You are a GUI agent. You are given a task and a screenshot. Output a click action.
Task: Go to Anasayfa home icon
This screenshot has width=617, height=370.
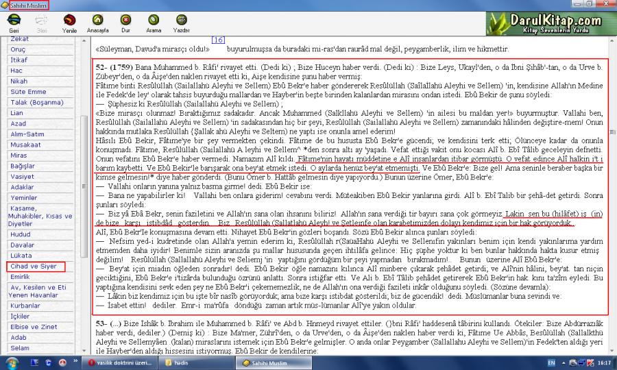pyautogui.click(x=98, y=21)
